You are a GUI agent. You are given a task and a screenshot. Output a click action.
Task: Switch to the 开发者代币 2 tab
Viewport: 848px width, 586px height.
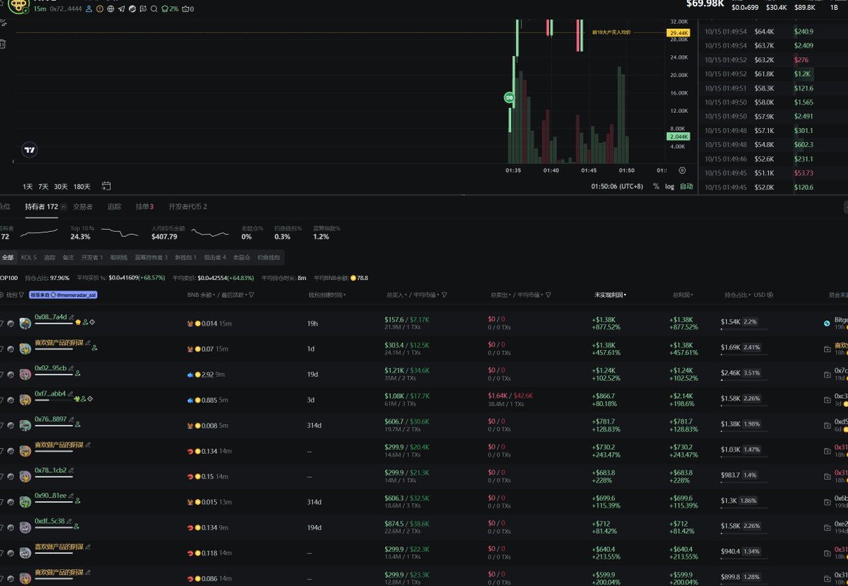tap(187, 207)
